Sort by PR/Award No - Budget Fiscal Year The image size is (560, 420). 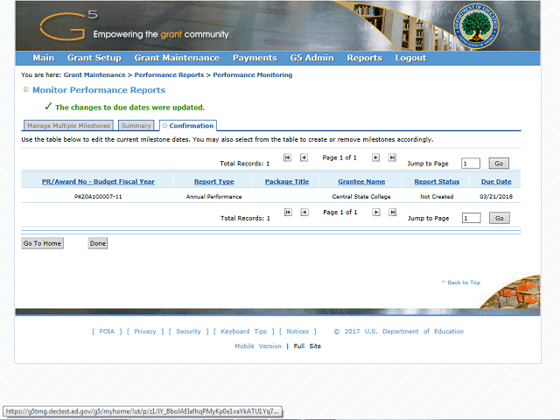[98, 181]
